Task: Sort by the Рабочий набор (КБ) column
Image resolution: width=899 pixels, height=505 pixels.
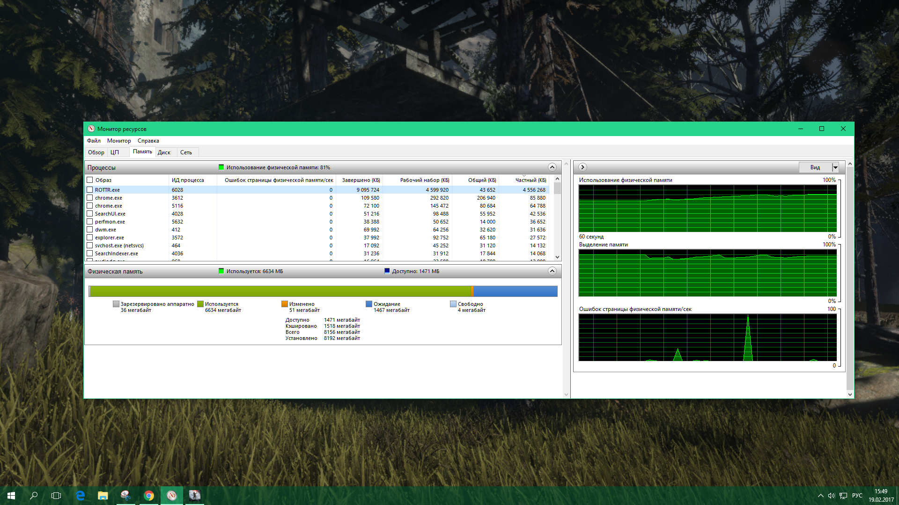Action: [424, 180]
